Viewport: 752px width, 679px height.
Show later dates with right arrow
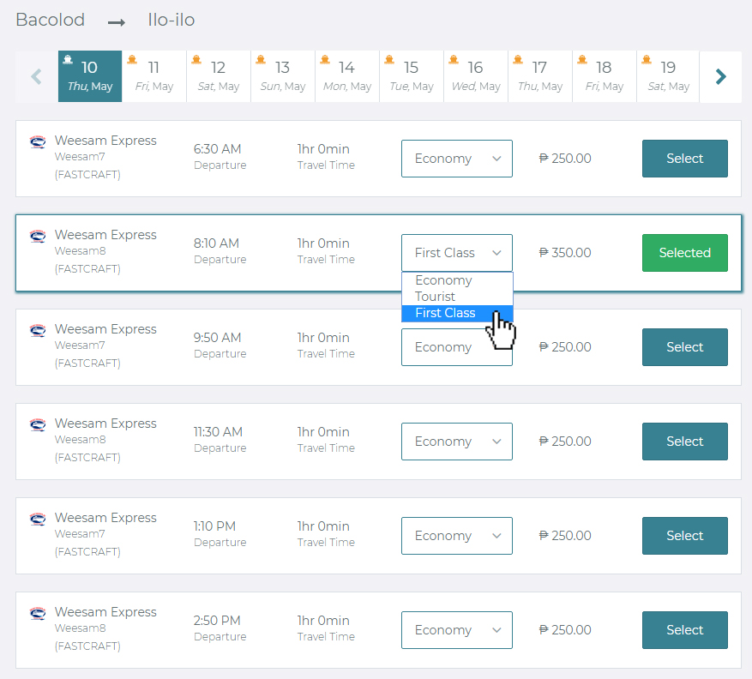(x=720, y=76)
